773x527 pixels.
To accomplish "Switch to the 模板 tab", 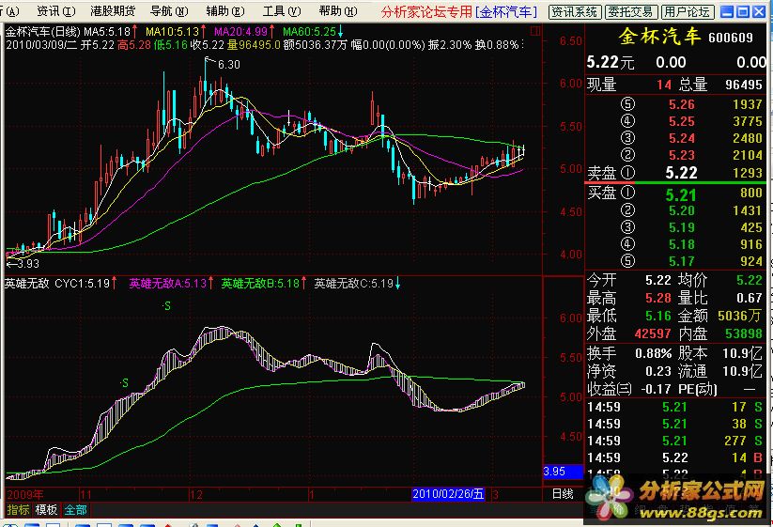I will (47, 510).
